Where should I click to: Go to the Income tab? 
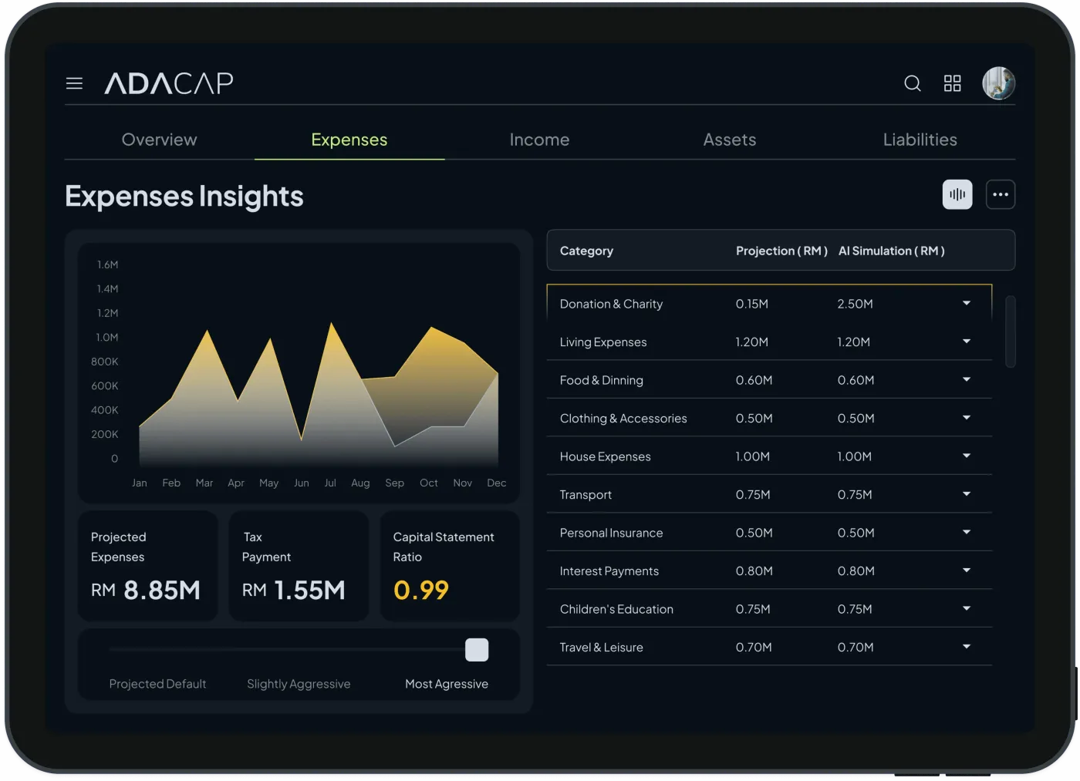pyautogui.click(x=539, y=140)
